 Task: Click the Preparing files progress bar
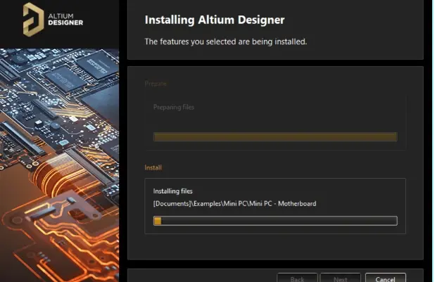[275, 136]
